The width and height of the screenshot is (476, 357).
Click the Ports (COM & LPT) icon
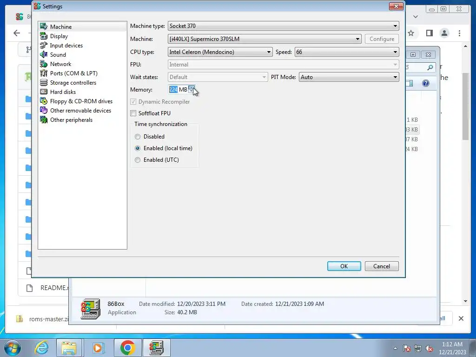click(44, 73)
